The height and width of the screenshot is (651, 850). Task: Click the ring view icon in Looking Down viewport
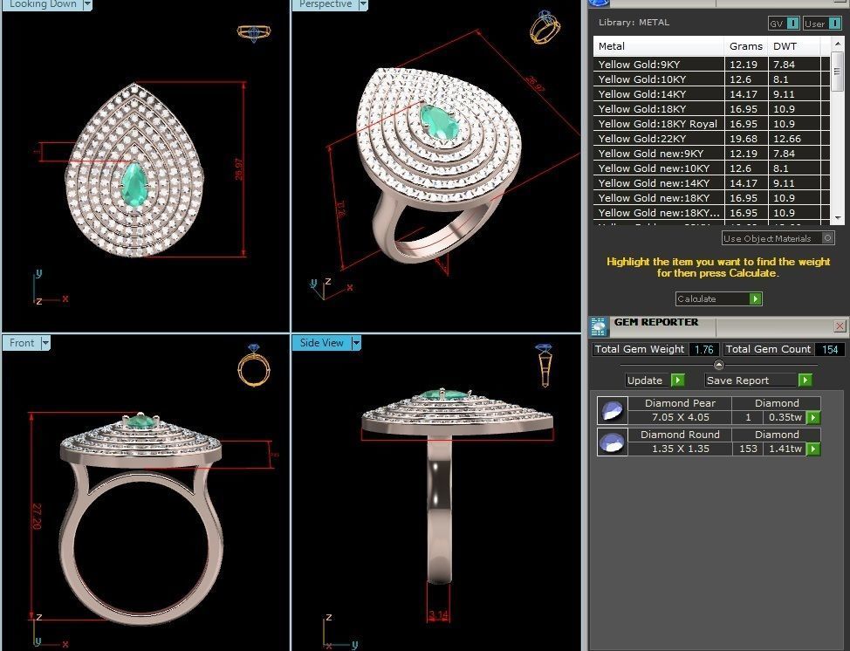click(253, 32)
